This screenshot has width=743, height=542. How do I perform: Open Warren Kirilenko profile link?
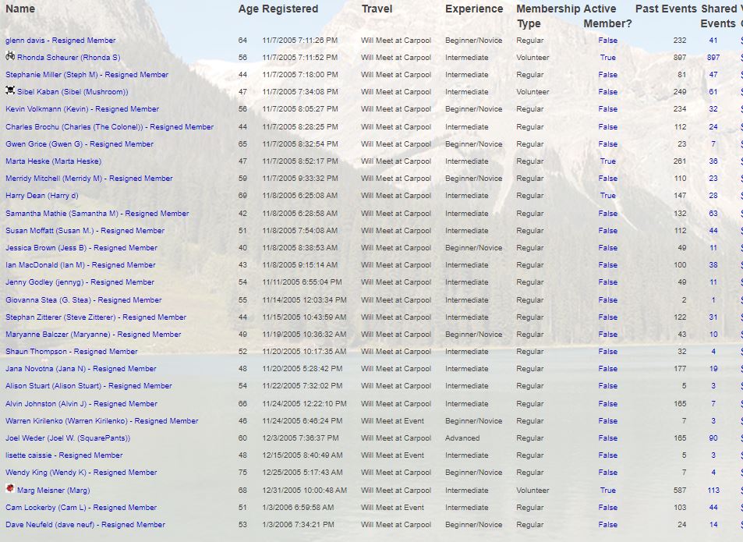coord(102,421)
